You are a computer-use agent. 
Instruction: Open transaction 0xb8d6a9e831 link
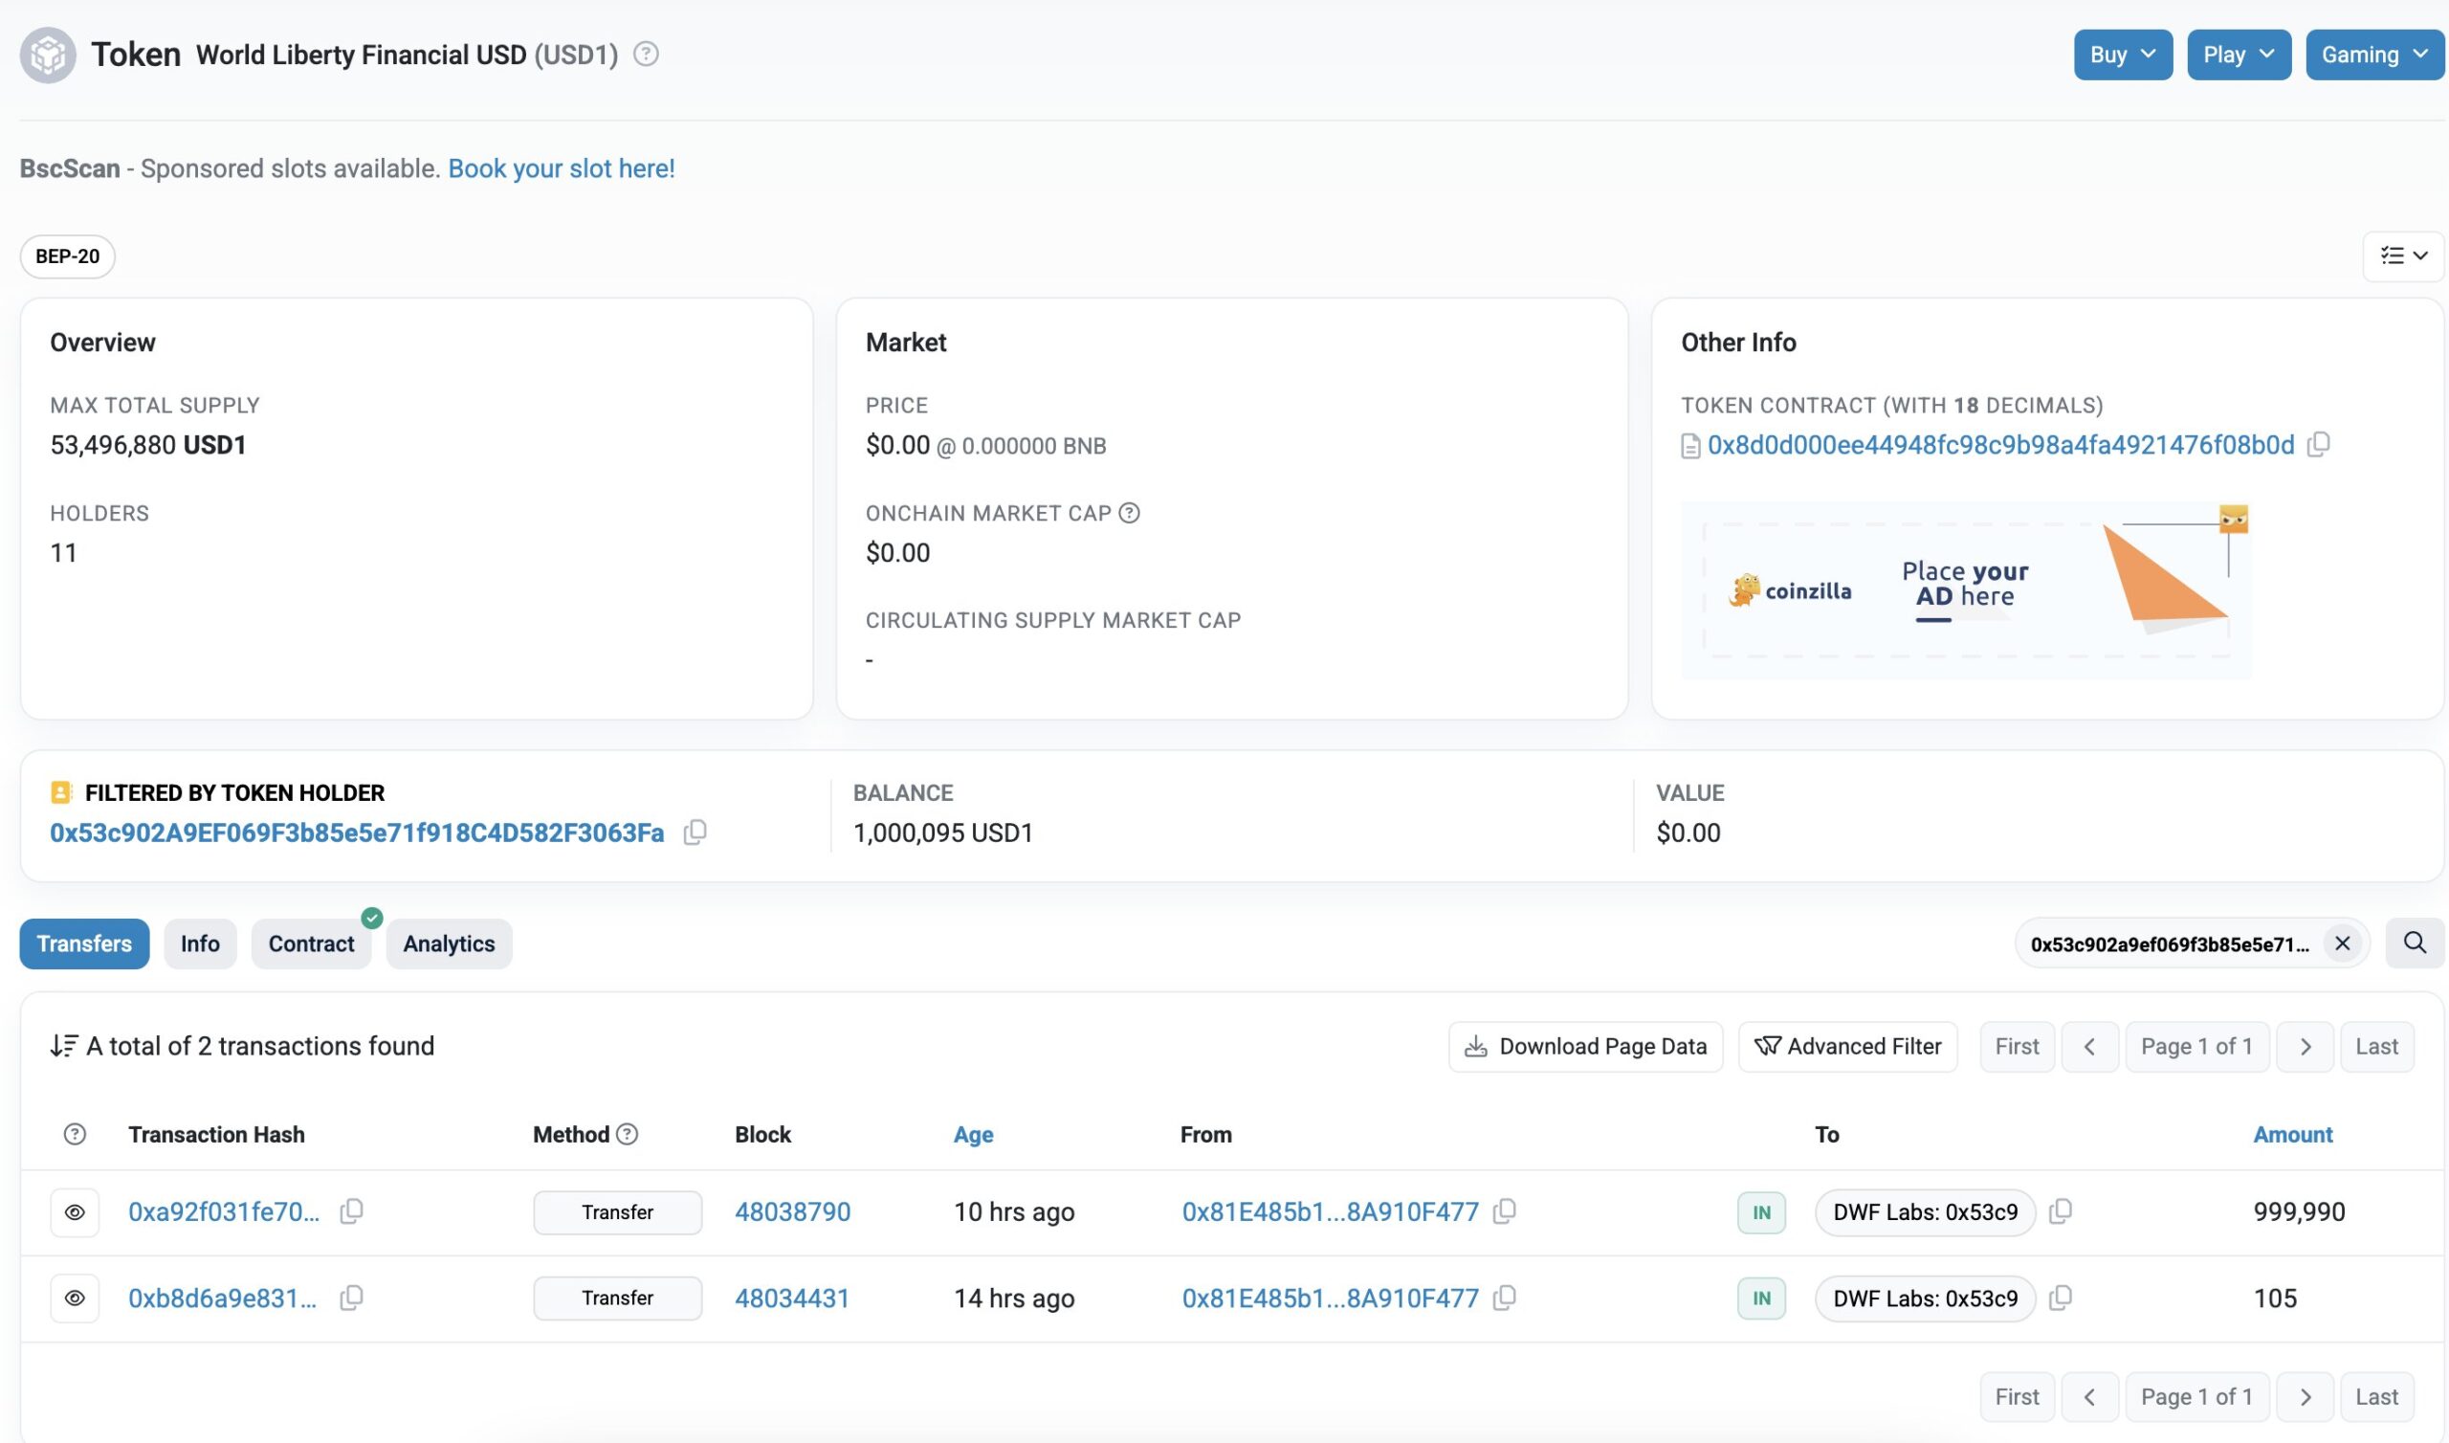[x=223, y=1299]
